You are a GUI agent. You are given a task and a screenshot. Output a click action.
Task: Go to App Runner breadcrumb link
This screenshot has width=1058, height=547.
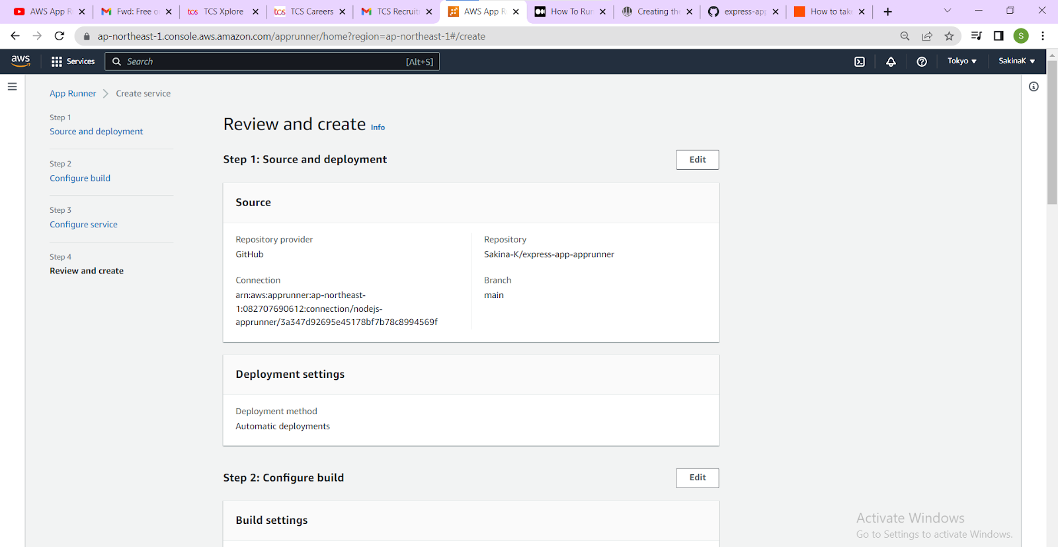(73, 94)
